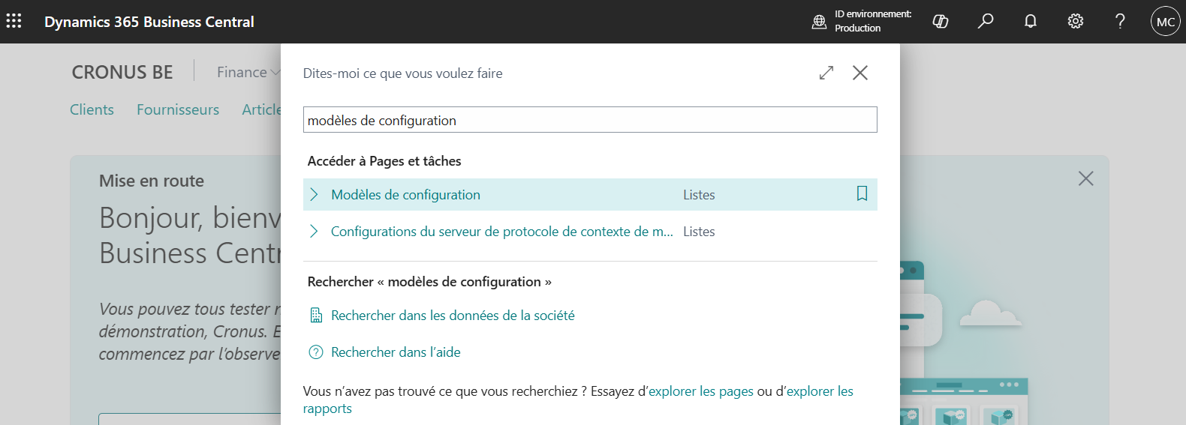The width and height of the screenshot is (1186, 425).
Task: Click the search text field
Action: click(x=590, y=120)
